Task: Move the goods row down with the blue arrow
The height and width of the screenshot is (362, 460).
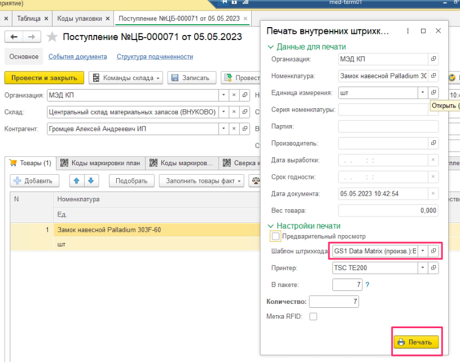Action: (91, 180)
